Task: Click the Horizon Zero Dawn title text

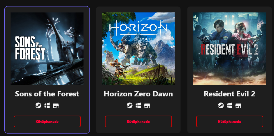Action: 138,94
